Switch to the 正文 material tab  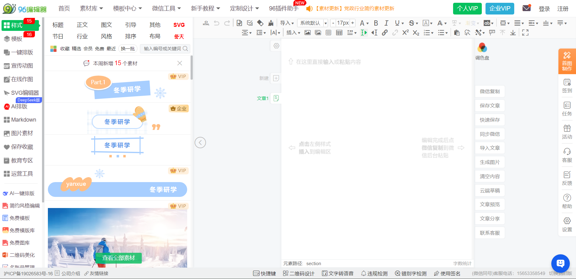(82, 25)
